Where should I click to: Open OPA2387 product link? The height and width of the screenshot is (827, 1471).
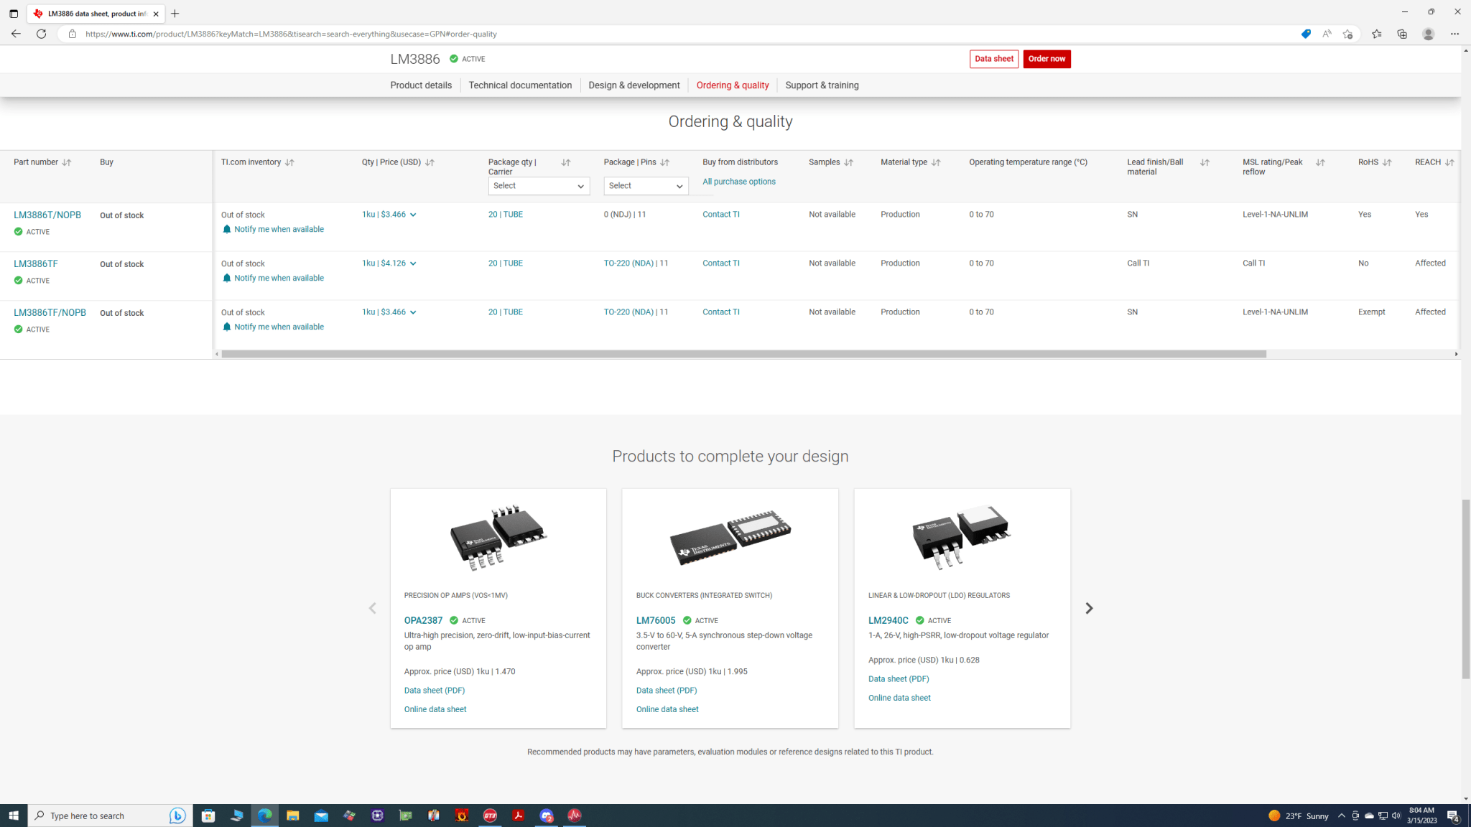coord(423,620)
